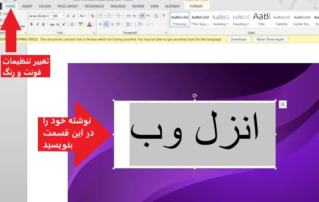The image size is (319, 202).
Task: Click Increase Indent icon
Action: click(x=134, y=16)
